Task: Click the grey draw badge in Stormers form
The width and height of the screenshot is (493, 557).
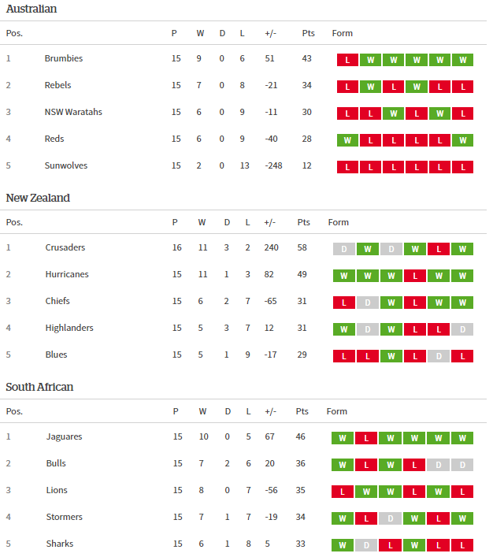Action: [x=389, y=518]
